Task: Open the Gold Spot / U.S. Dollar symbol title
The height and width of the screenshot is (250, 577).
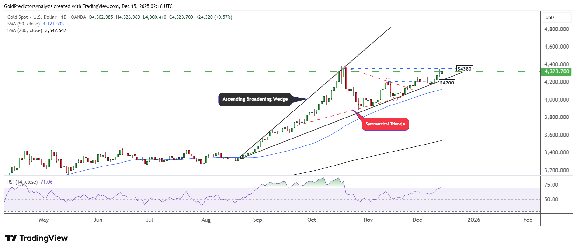Action: click(32, 17)
